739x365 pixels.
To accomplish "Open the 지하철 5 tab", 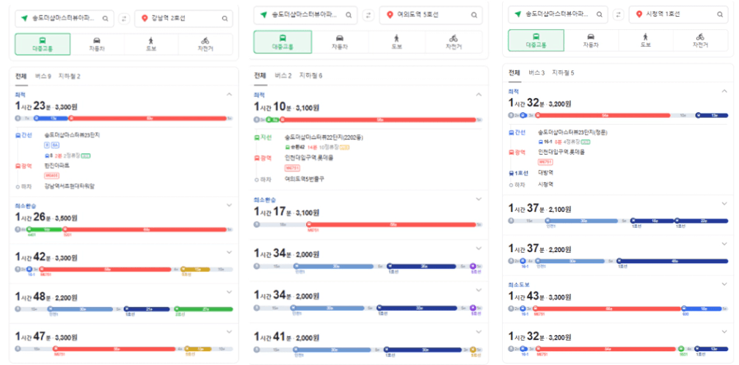I will tap(563, 73).
